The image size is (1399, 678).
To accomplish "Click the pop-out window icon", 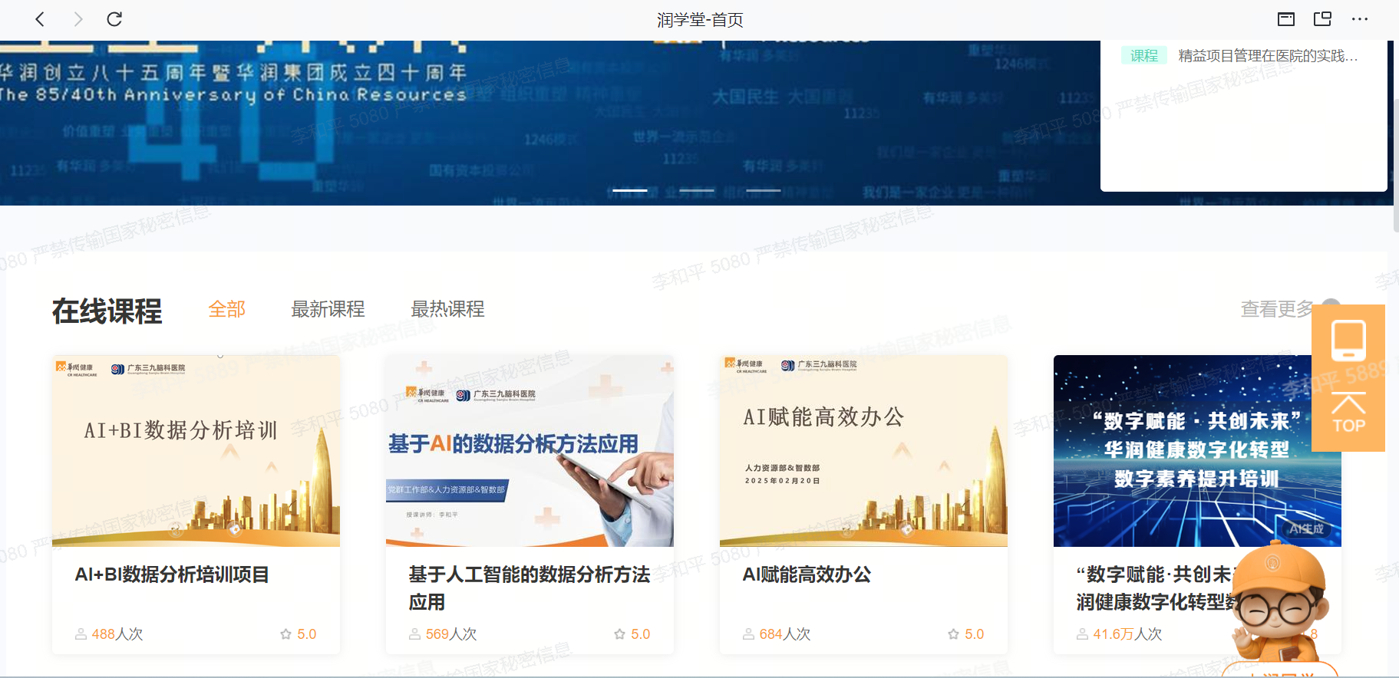I will tap(1322, 19).
